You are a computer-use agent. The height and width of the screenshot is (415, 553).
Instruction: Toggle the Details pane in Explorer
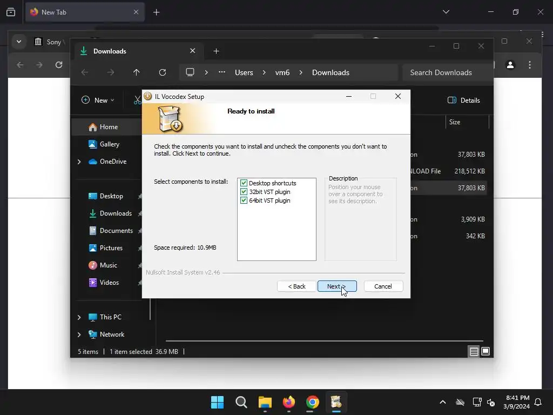tap(464, 100)
